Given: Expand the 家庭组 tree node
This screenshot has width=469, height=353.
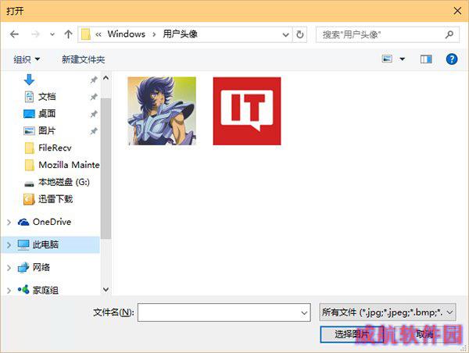Looking at the screenshot, I should click(x=9, y=291).
